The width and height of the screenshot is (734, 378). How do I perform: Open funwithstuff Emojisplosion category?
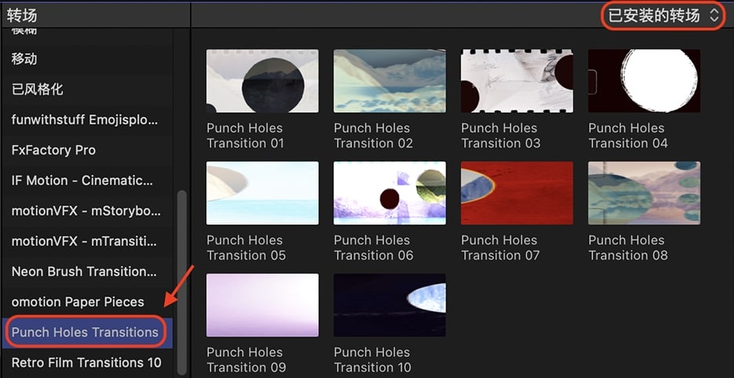pyautogui.click(x=85, y=120)
